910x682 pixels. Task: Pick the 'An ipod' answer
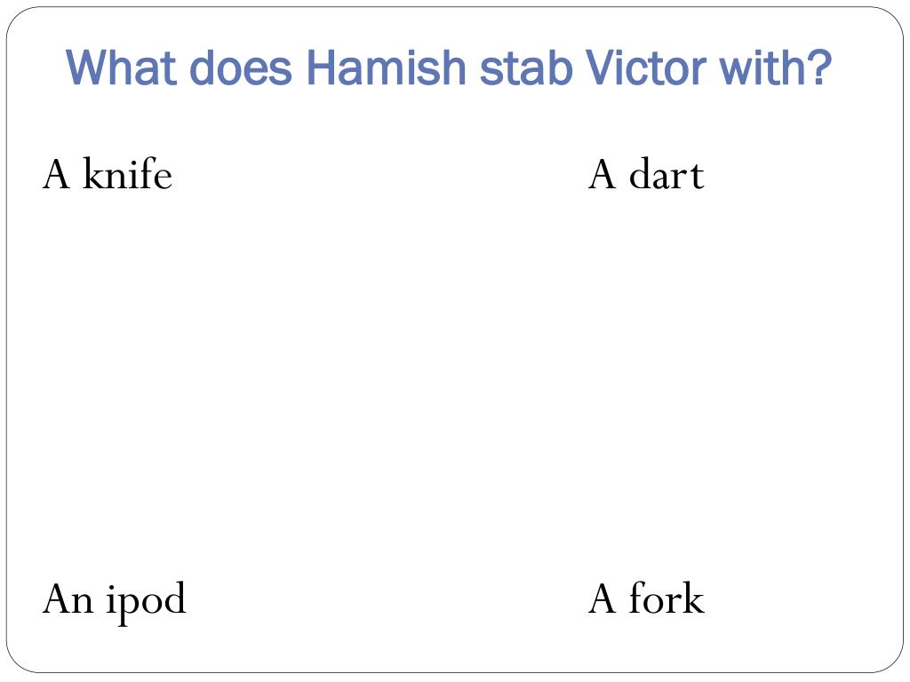click(x=115, y=601)
